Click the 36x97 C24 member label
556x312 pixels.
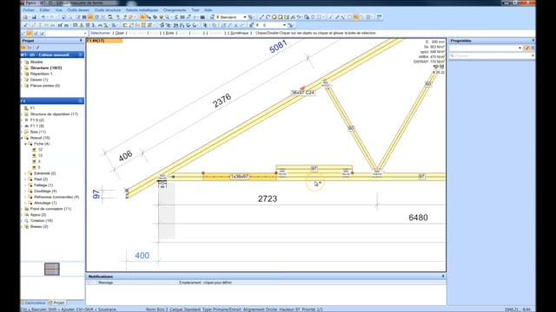click(302, 93)
